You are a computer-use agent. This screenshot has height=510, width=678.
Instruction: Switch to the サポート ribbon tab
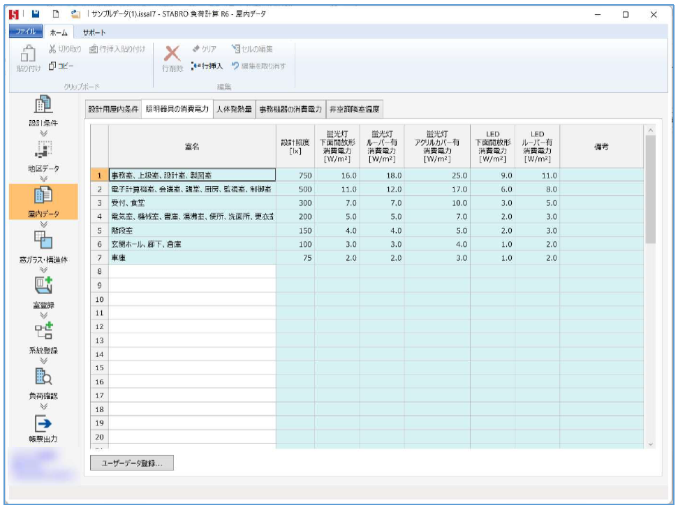[94, 33]
